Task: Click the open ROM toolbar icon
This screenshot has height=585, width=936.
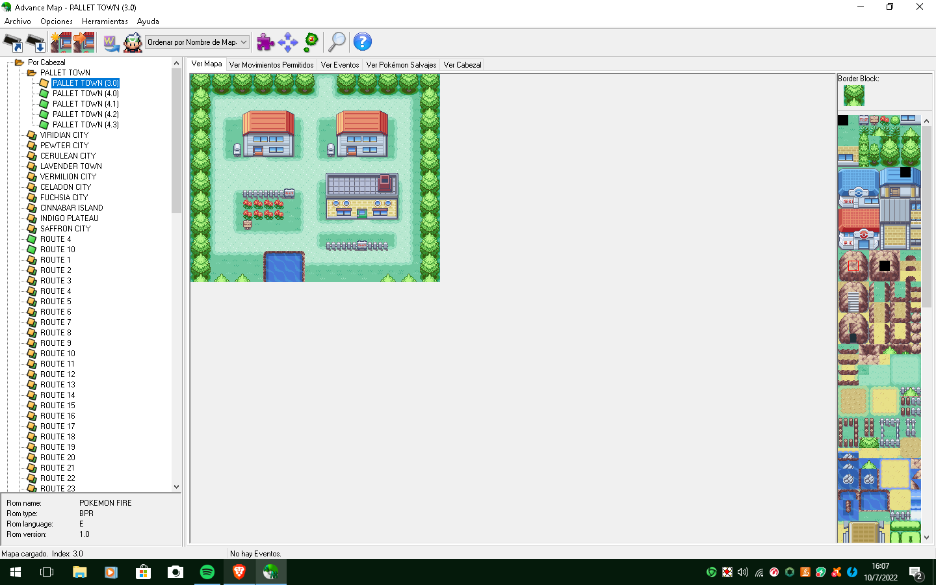Action: pos(13,43)
